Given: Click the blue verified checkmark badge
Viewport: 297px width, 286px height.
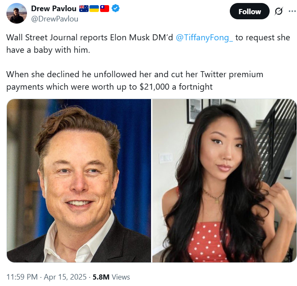Looking at the screenshot, I should point(116,9).
